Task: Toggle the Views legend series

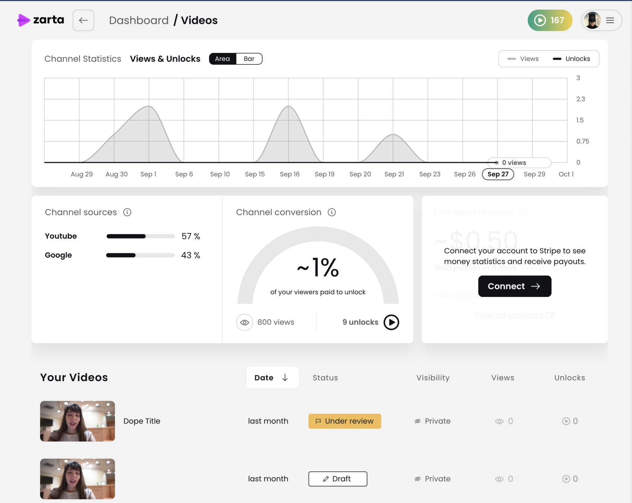Action: [x=523, y=58]
